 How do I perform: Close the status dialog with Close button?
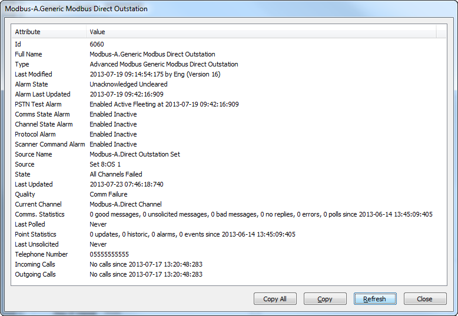pyautogui.click(x=424, y=299)
